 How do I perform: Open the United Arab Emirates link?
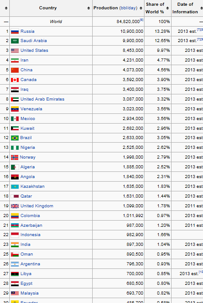point(43,99)
